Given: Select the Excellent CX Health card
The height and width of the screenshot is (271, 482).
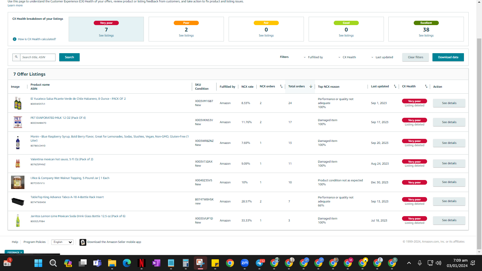Looking at the screenshot, I should [x=426, y=29].
